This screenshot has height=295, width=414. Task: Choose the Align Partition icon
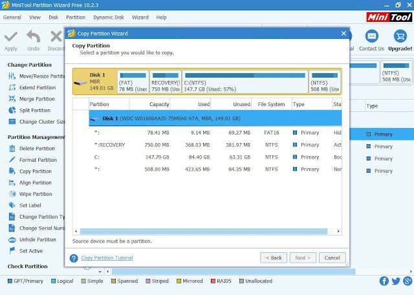(x=12, y=182)
